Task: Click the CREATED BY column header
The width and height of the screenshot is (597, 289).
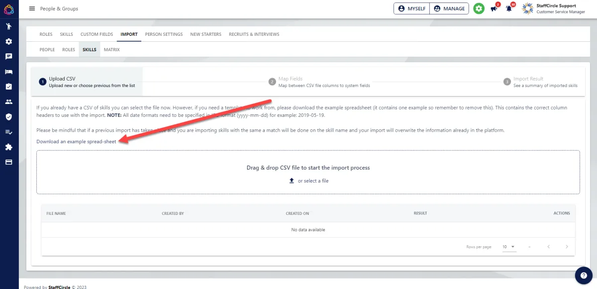Action: [x=173, y=213]
